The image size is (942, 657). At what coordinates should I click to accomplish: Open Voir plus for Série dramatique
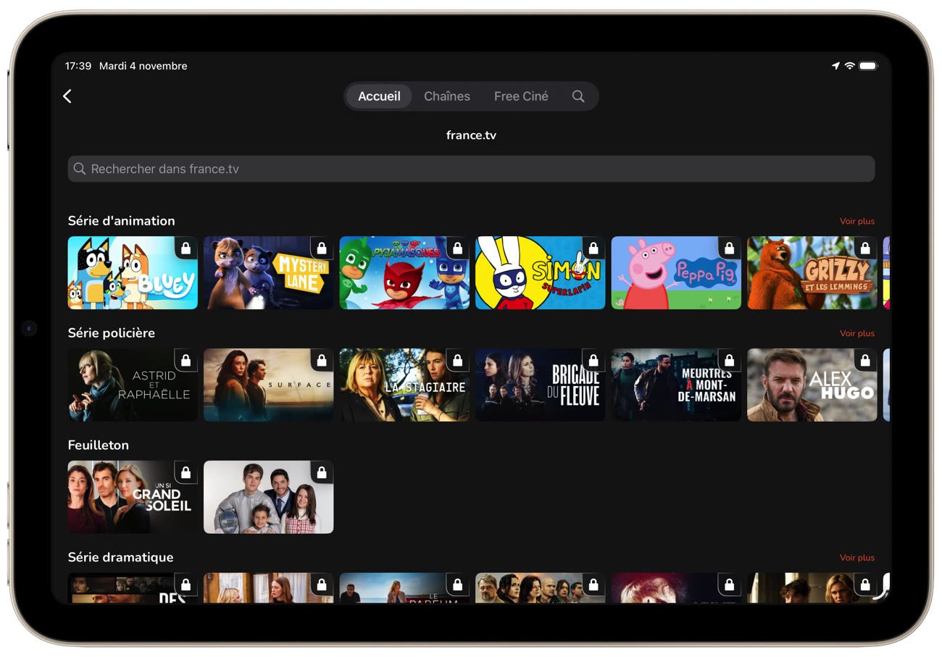click(856, 558)
